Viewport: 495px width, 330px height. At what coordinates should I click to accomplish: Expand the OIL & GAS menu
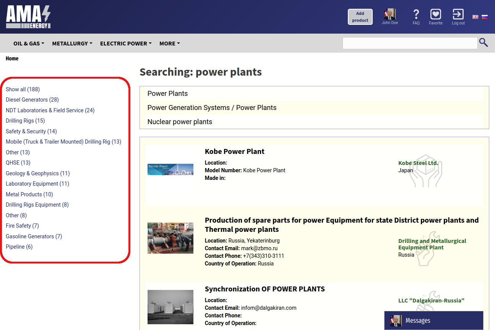coord(29,44)
